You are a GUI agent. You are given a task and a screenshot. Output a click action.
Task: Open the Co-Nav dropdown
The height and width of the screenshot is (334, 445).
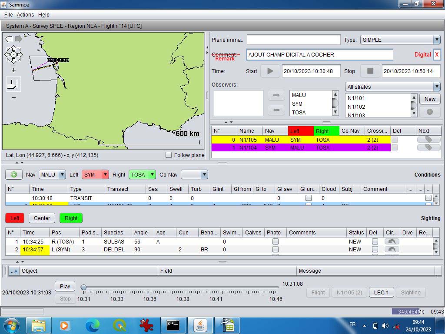tap(194, 174)
